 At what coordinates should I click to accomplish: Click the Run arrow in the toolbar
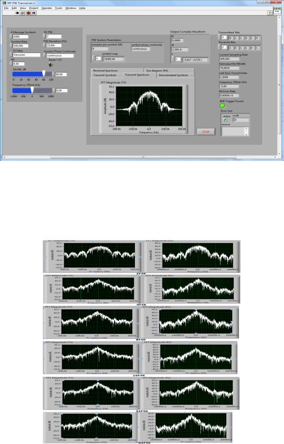17,13
